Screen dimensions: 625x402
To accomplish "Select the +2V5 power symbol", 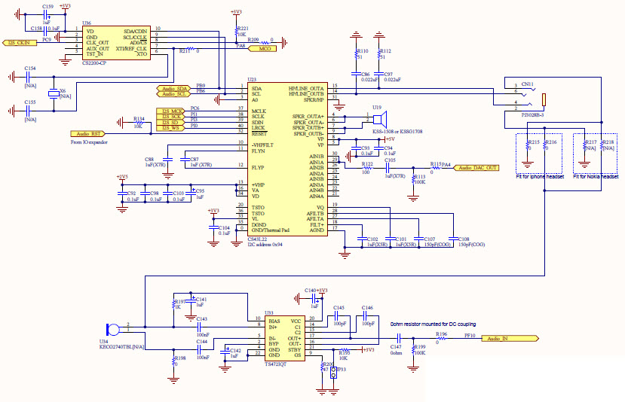I will 122,178.
